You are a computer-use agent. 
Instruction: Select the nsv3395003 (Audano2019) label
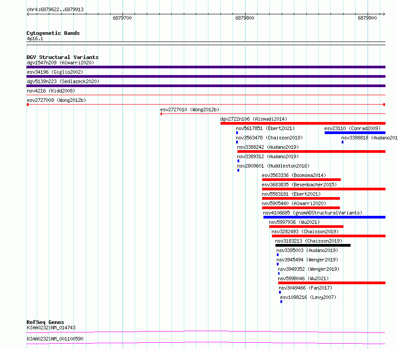[x=307, y=250]
